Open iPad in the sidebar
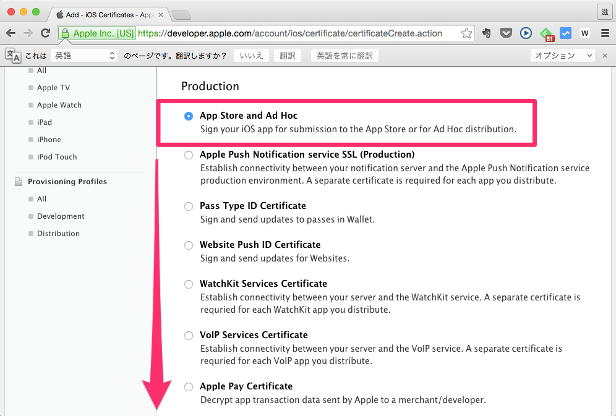This screenshot has width=616, height=416. tap(45, 122)
